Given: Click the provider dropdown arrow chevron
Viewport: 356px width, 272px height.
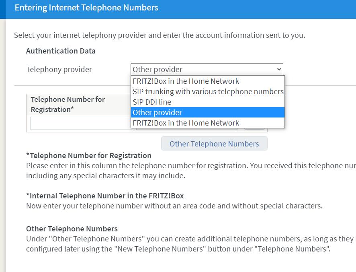Looking at the screenshot, I should click(279, 69).
